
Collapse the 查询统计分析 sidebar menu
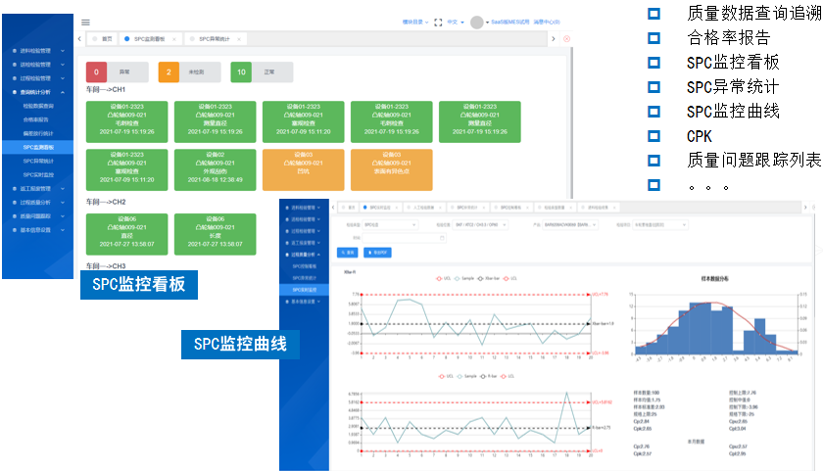coord(38,91)
